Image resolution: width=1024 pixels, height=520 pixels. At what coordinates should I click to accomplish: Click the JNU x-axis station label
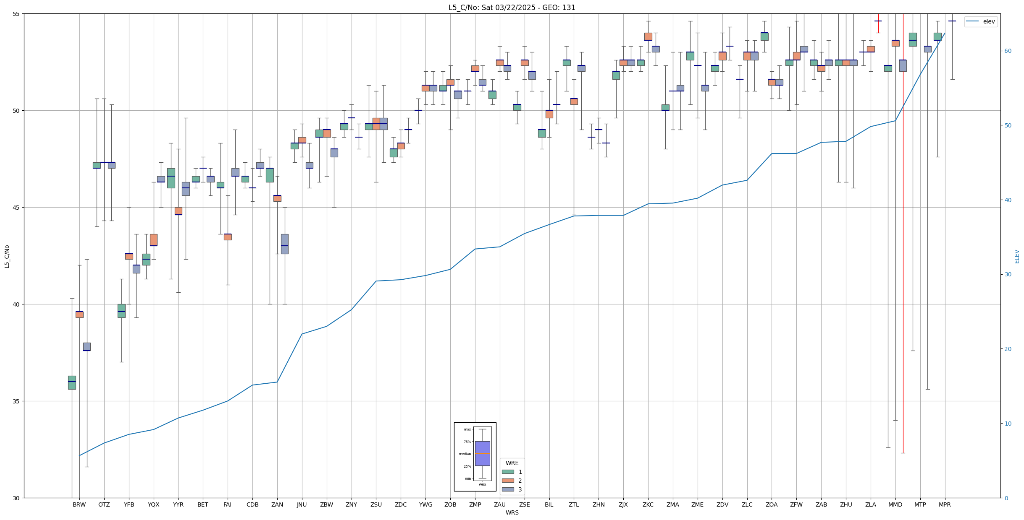point(302,504)
